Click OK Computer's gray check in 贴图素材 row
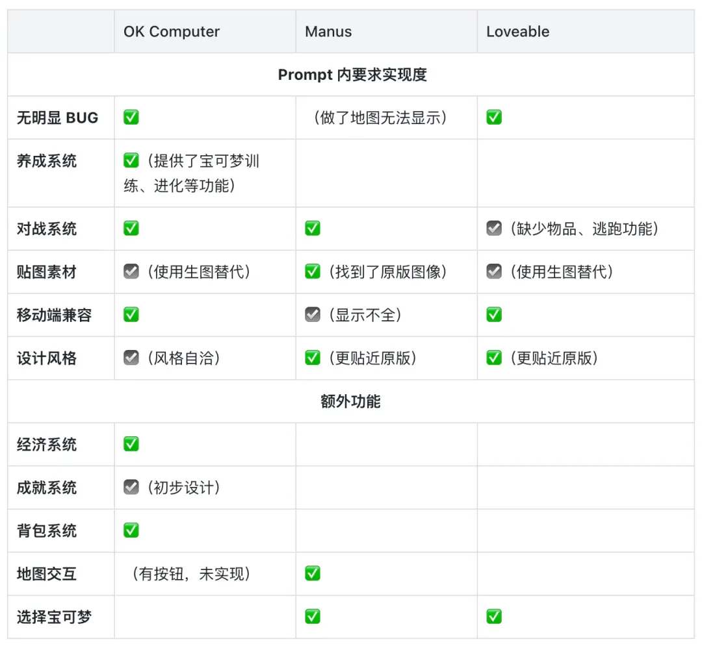 pyautogui.click(x=131, y=271)
